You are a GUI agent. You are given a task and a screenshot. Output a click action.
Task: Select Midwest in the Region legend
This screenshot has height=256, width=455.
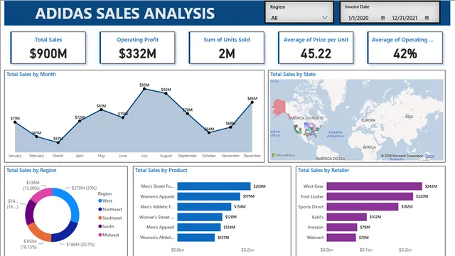pos(109,235)
